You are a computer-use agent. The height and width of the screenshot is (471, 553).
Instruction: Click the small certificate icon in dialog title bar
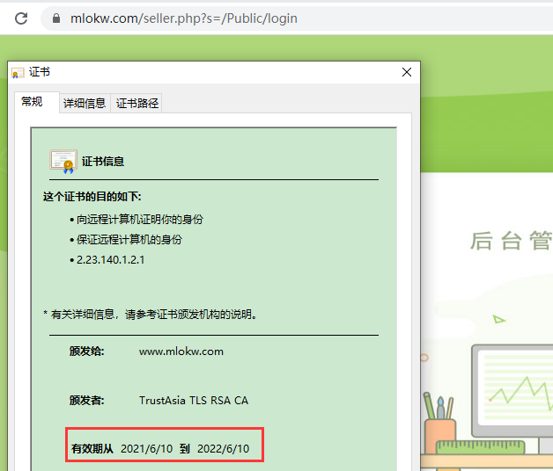[x=18, y=73]
